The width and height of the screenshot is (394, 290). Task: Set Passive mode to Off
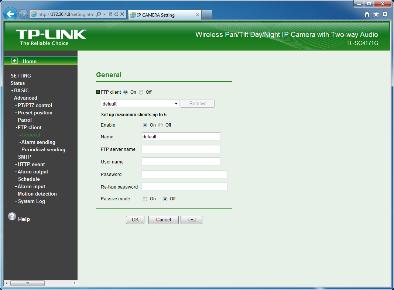[165, 199]
